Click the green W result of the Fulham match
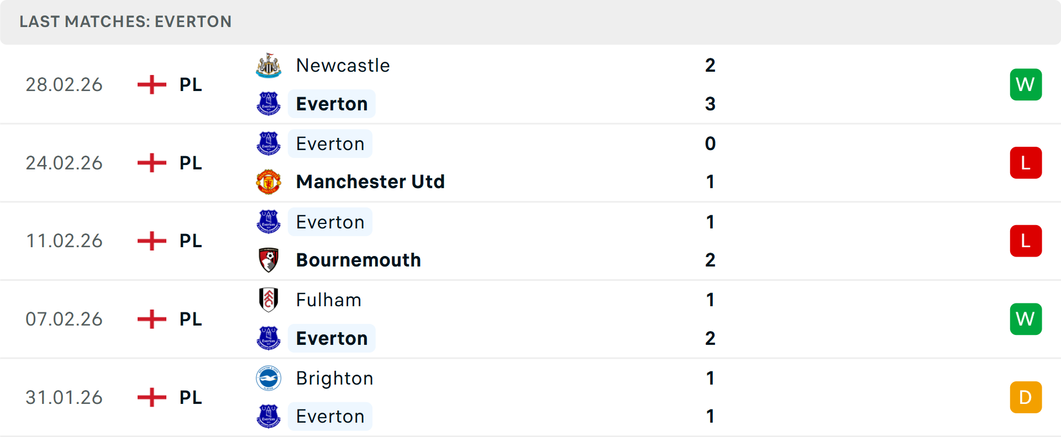Image resolution: width=1061 pixels, height=437 pixels. pyautogui.click(x=1026, y=319)
